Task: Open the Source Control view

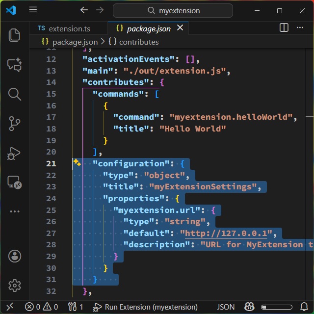Action: point(14,124)
